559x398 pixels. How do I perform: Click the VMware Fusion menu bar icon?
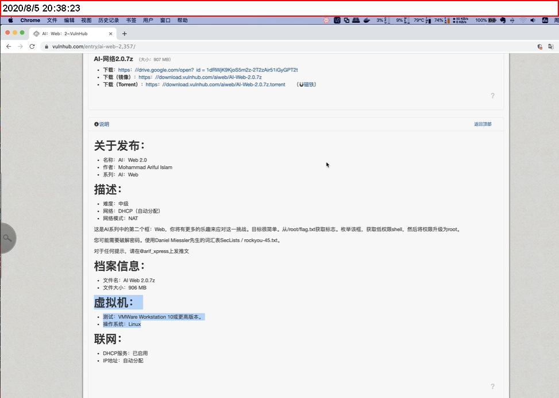337,20
